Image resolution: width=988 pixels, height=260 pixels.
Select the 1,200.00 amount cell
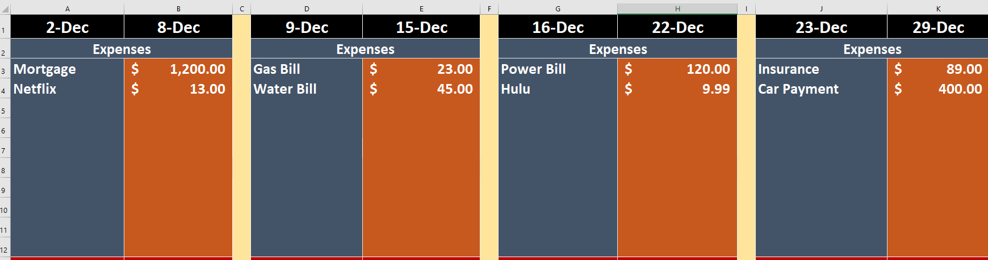pyautogui.click(x=178, y=69)
